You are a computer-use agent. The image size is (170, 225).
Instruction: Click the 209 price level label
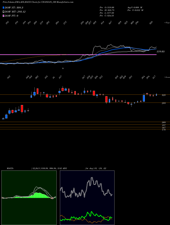coord(164,122)
